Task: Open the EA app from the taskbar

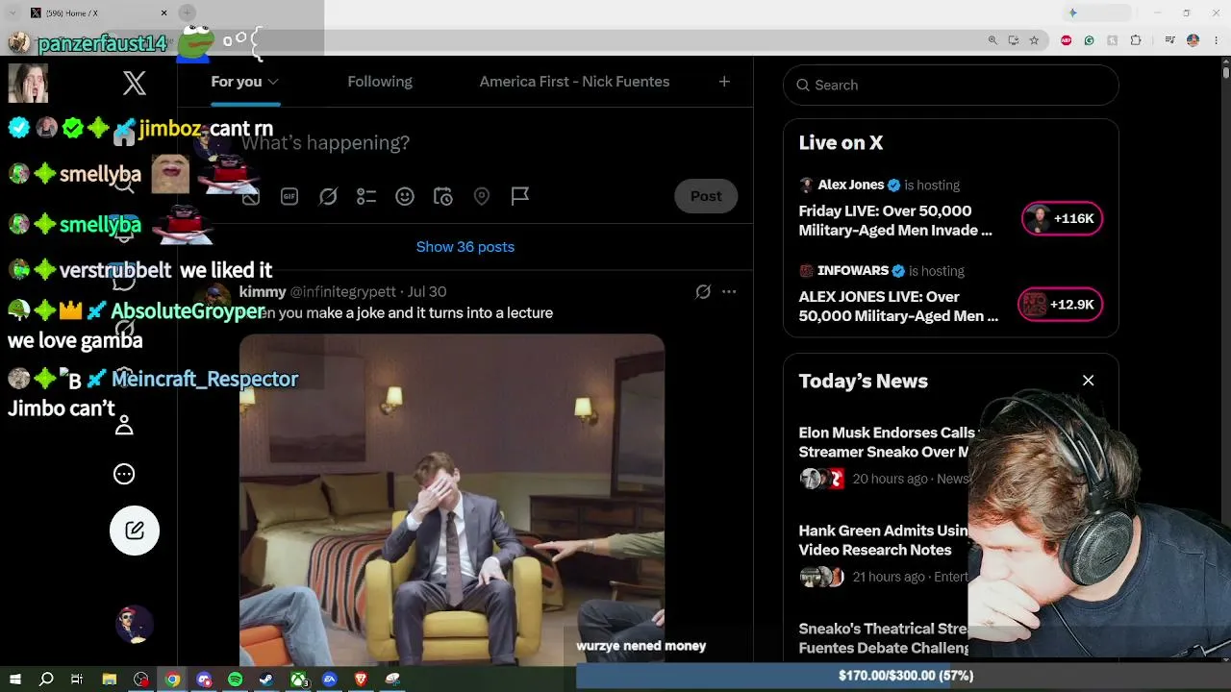Action: point(330,680)
